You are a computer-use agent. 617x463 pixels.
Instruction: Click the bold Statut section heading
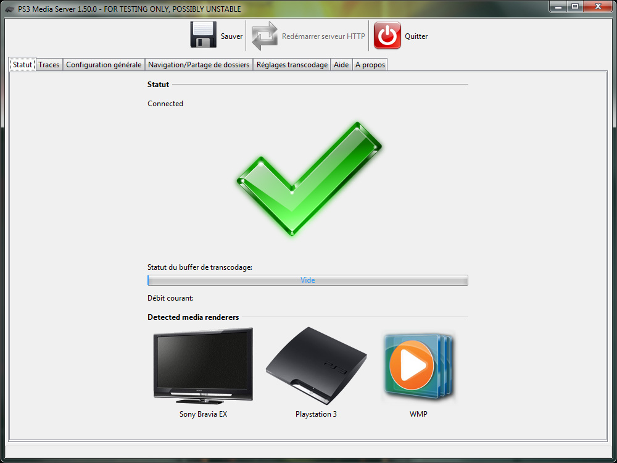click(158, 84)
